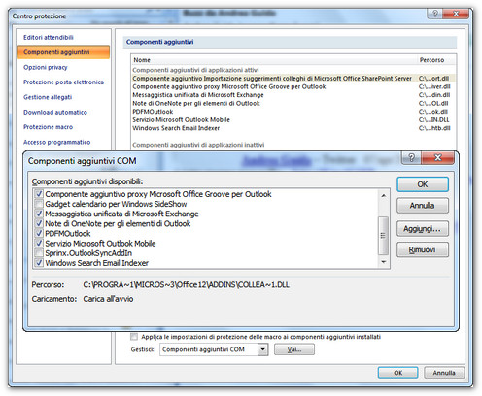Select SharePoint Server colleghi add-in row

293,79
